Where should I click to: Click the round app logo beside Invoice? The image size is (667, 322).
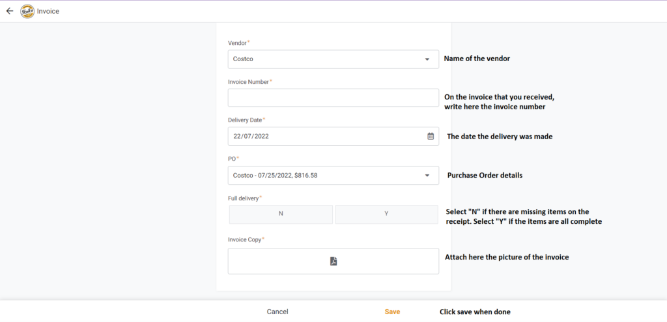coord(27,12)
